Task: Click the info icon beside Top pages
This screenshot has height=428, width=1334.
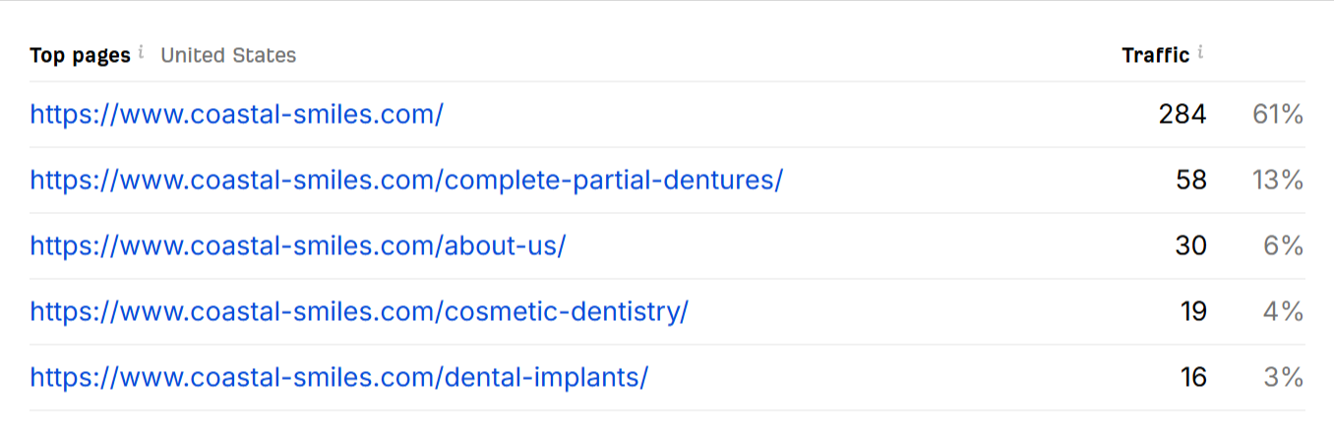Action: 142,53
